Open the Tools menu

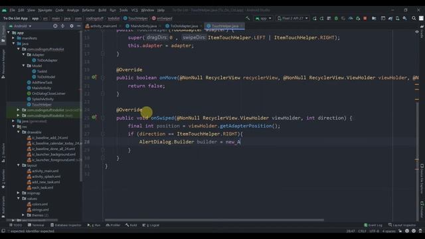tap(124, 10)
